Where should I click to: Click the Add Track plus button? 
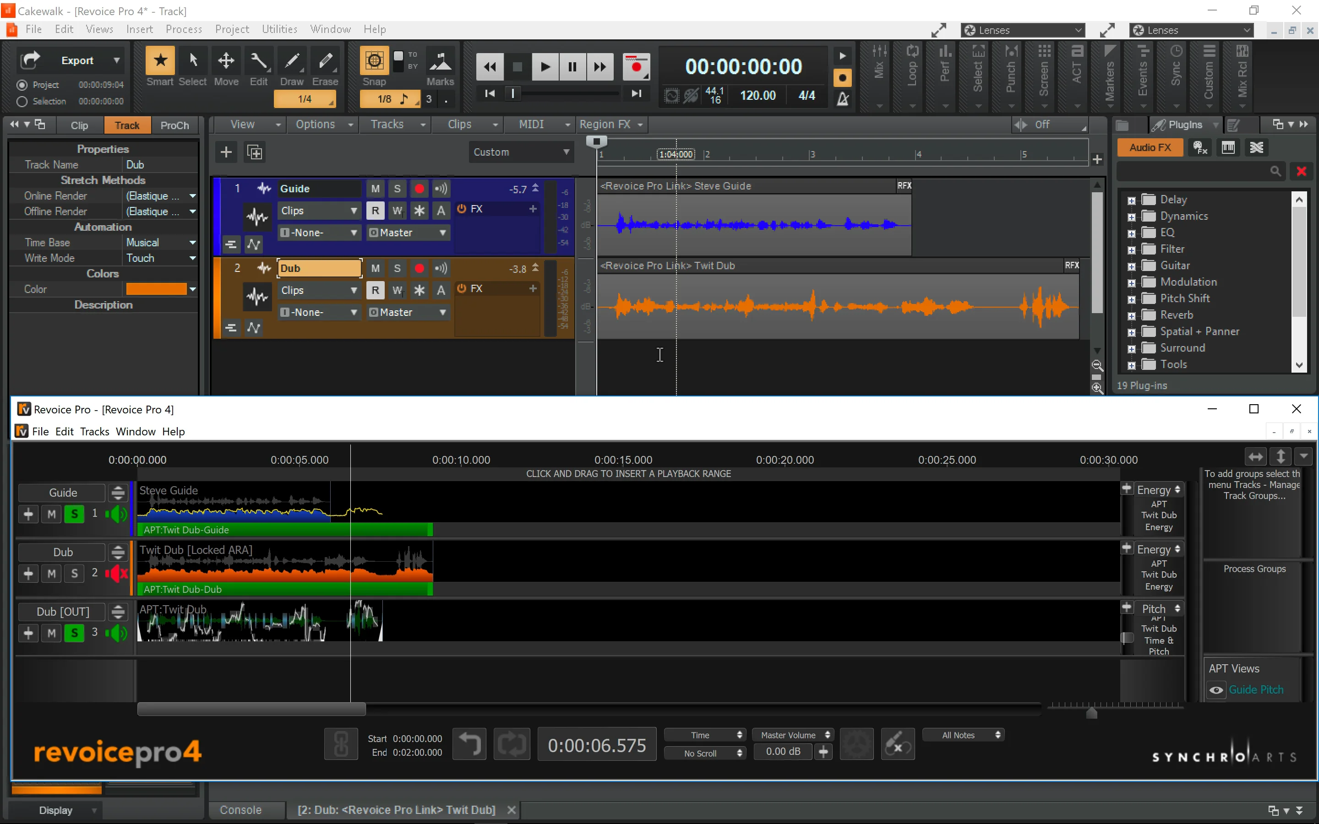226,152
